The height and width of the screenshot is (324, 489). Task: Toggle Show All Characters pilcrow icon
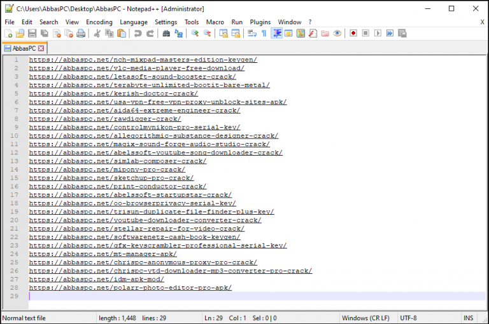(264, 33)
